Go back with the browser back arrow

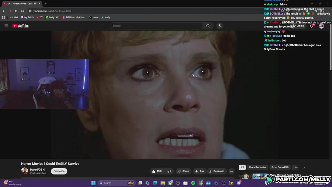coord(4,11)
